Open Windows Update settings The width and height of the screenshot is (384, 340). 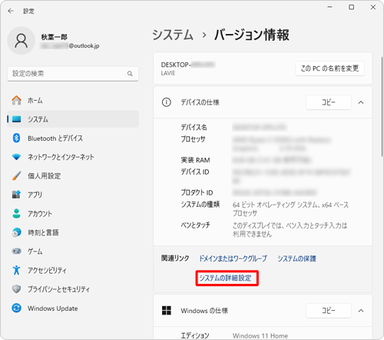point(73,308)
